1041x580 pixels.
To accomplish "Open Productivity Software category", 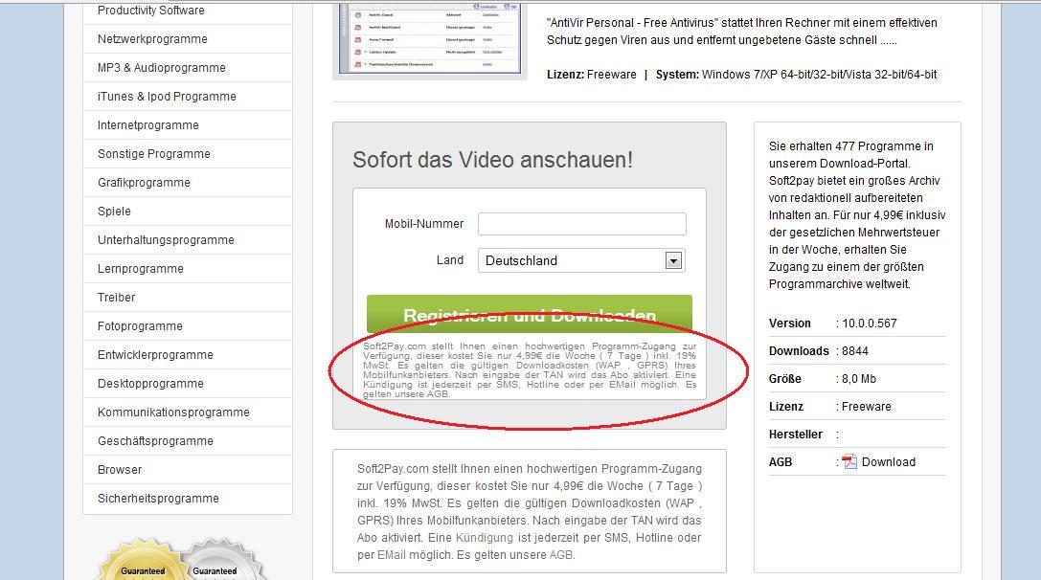I will coord(150,11).
